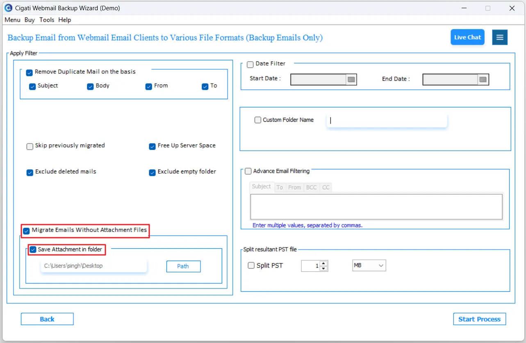The image size is (526, 343).
Task: Switch to the CC filter tab
Action: pyautogui.click(x=326, y=187)
